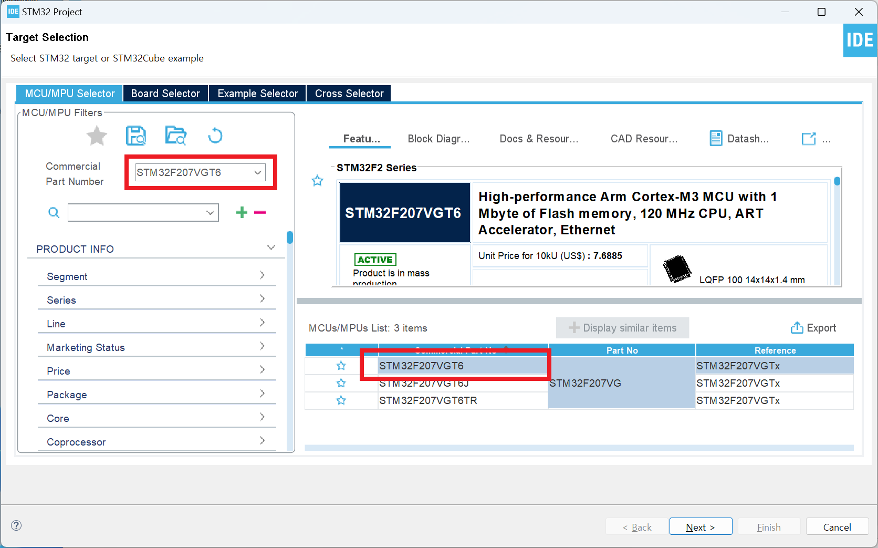The height and width of the screenshot is (548, 878).
Task: Click the Cancel button
Action: [x=837, y=526]
